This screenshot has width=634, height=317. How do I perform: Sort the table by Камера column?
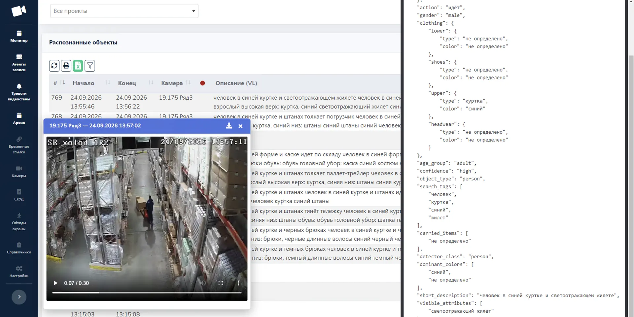176,83
